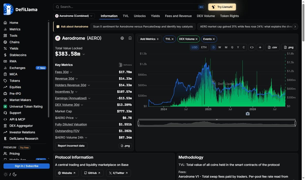
Task: Open the Yields tab
Action: pyautogui.click(x=155, y=16)
